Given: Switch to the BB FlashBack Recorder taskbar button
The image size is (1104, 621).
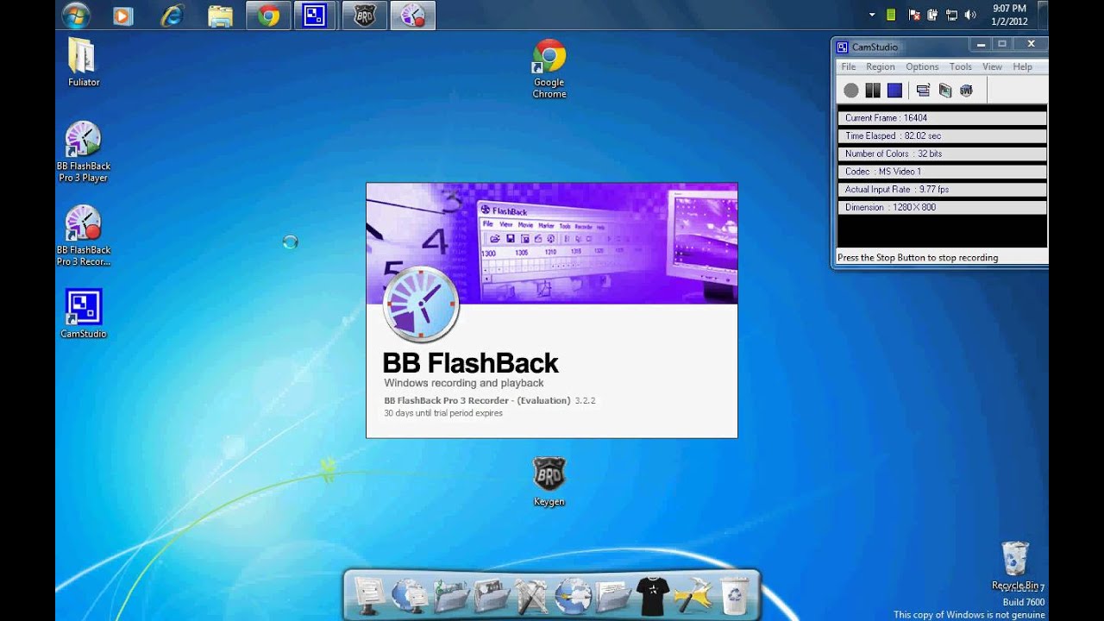Looking at the screenshot, I should click(x=412, y=16).
